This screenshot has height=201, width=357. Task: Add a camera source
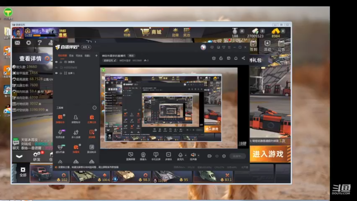tap(143, 156)
